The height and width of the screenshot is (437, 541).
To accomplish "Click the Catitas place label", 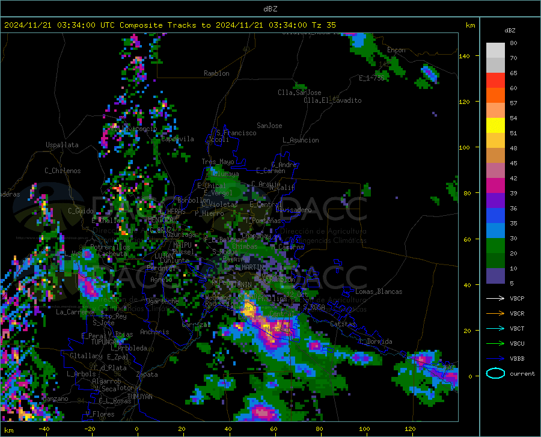I will tap(343, 324).
